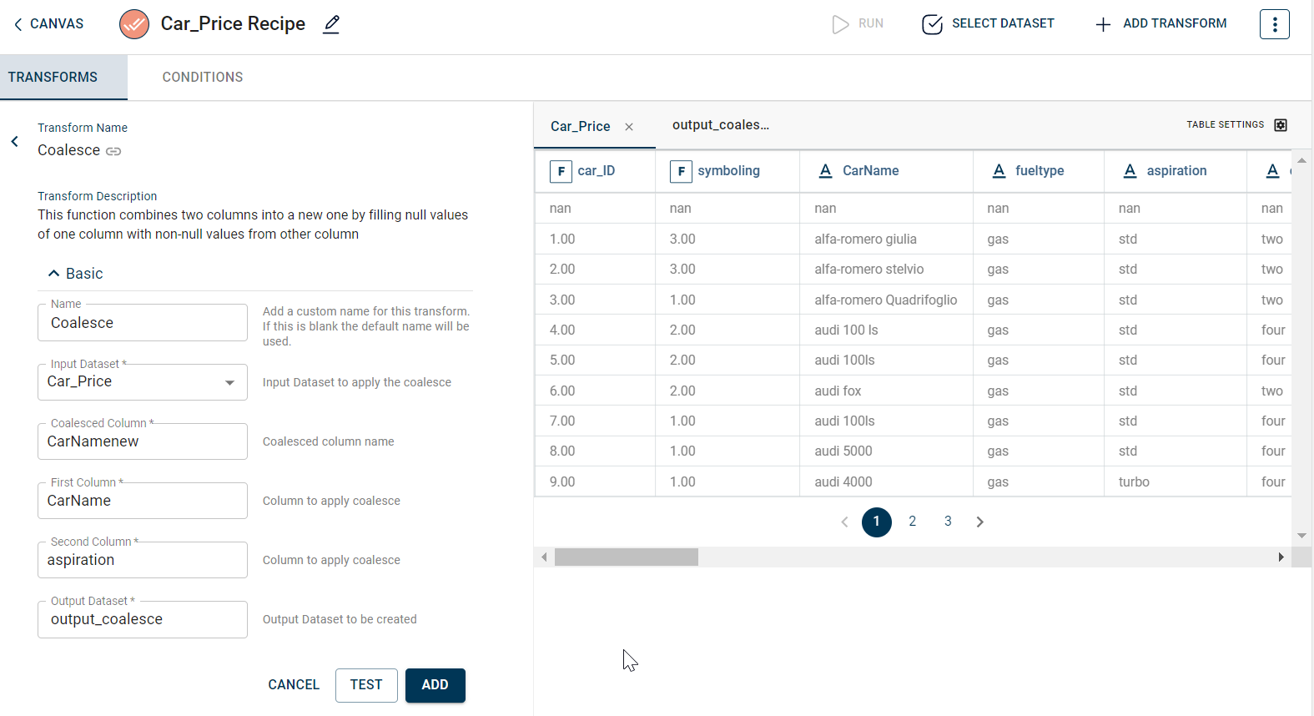Close the Car_Price tab with X
Image resolution: width=1314 pixels, height=716 pixels.
click(x=629, y=127)
